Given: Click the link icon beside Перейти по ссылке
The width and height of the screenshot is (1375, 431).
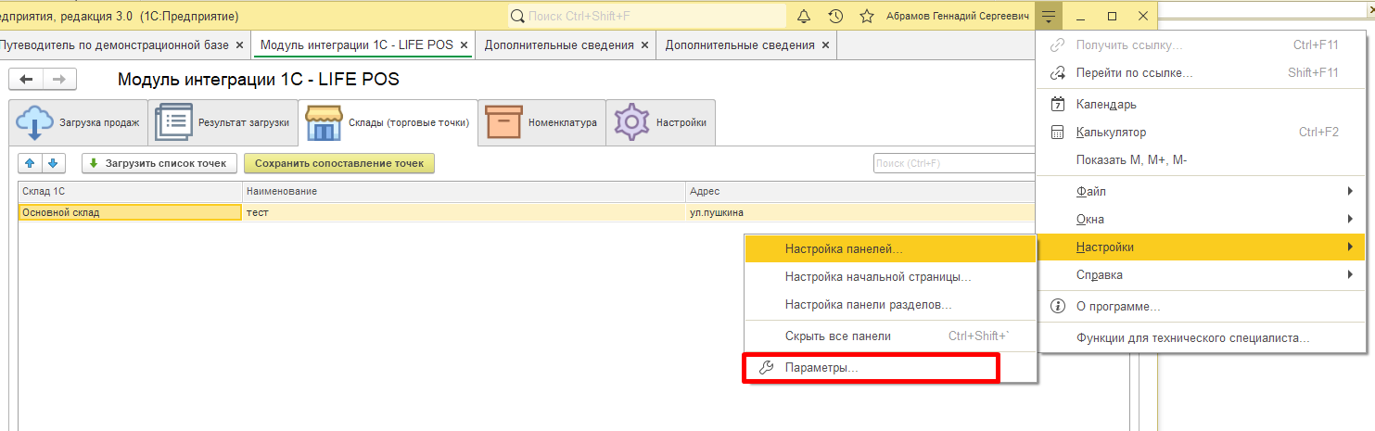Looking at the screenshot, I should (1056, 72).
